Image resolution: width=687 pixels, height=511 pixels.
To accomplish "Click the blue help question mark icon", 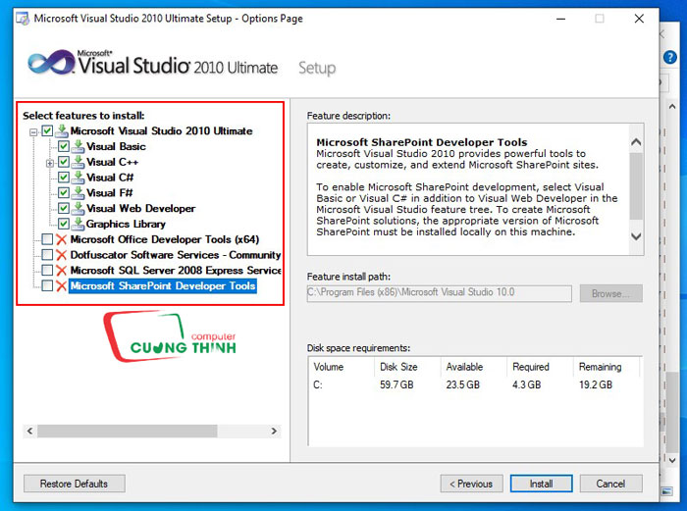I will [x=670, y=57].
